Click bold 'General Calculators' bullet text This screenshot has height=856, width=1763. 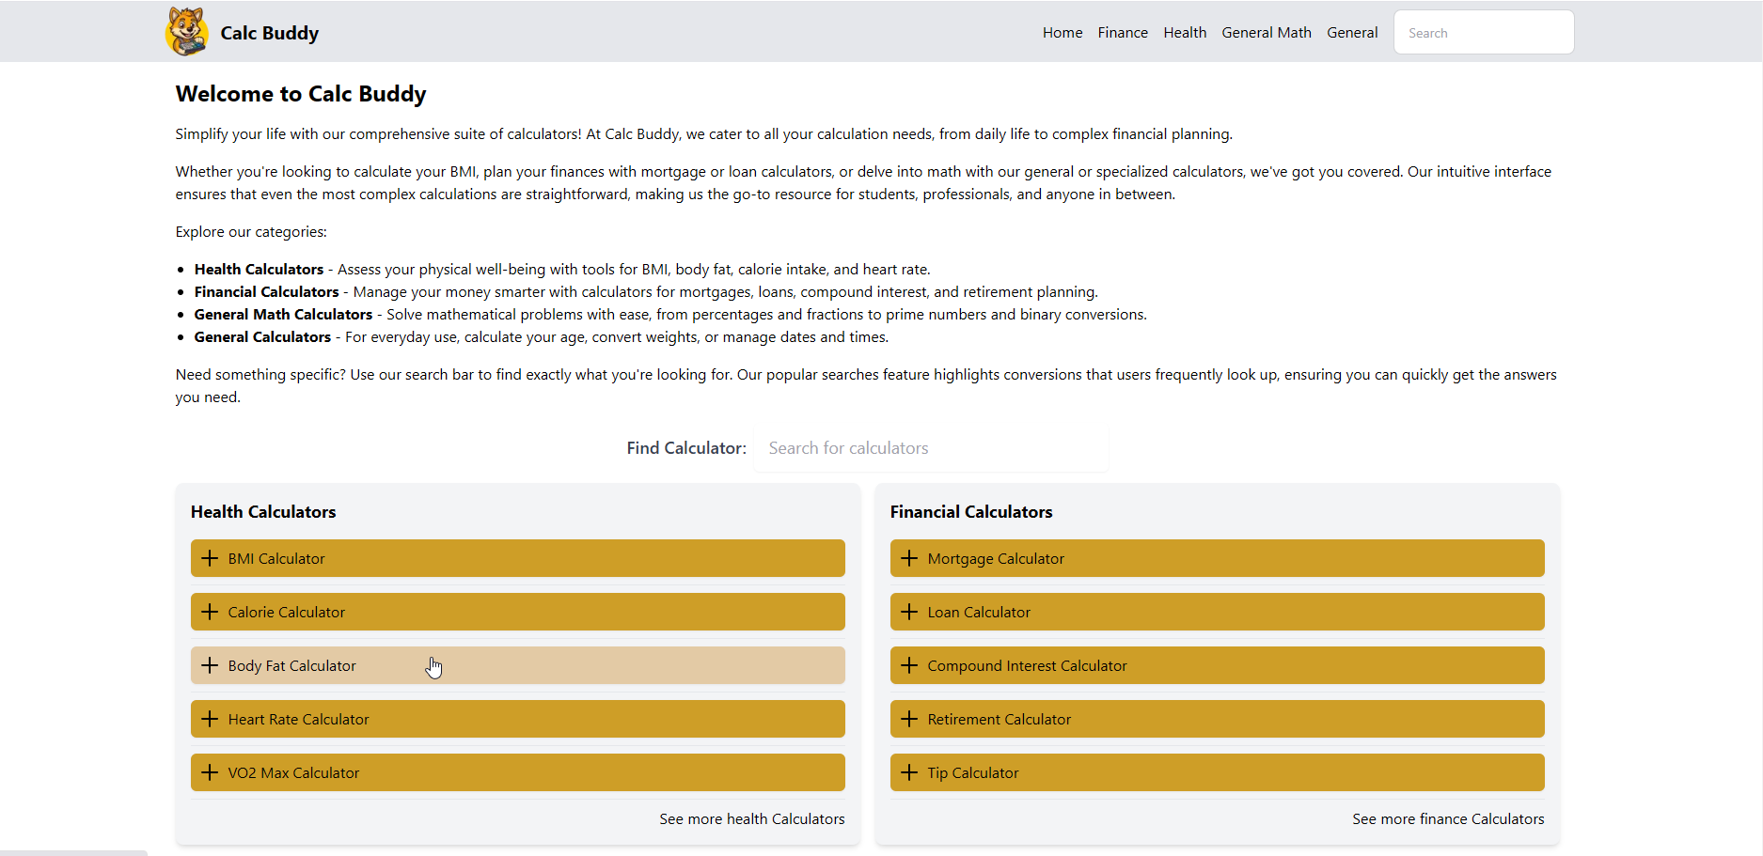(x=262, y=336)
